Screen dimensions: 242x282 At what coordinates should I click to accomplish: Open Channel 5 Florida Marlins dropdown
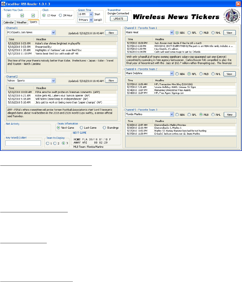pos(172,114)
